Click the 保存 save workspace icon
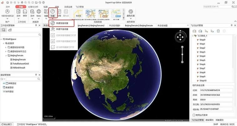This screenshot has width=237, height=126. click(x=25, y=11)
